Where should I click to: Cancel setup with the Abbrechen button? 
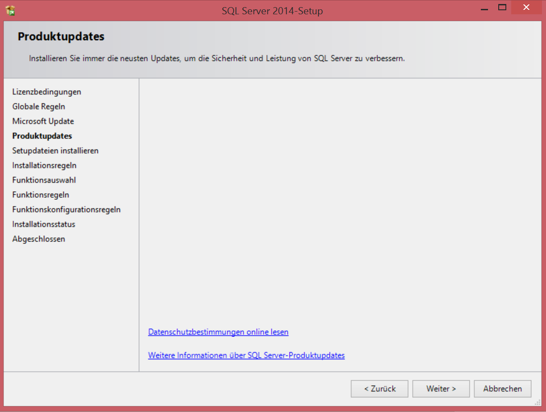502,389
